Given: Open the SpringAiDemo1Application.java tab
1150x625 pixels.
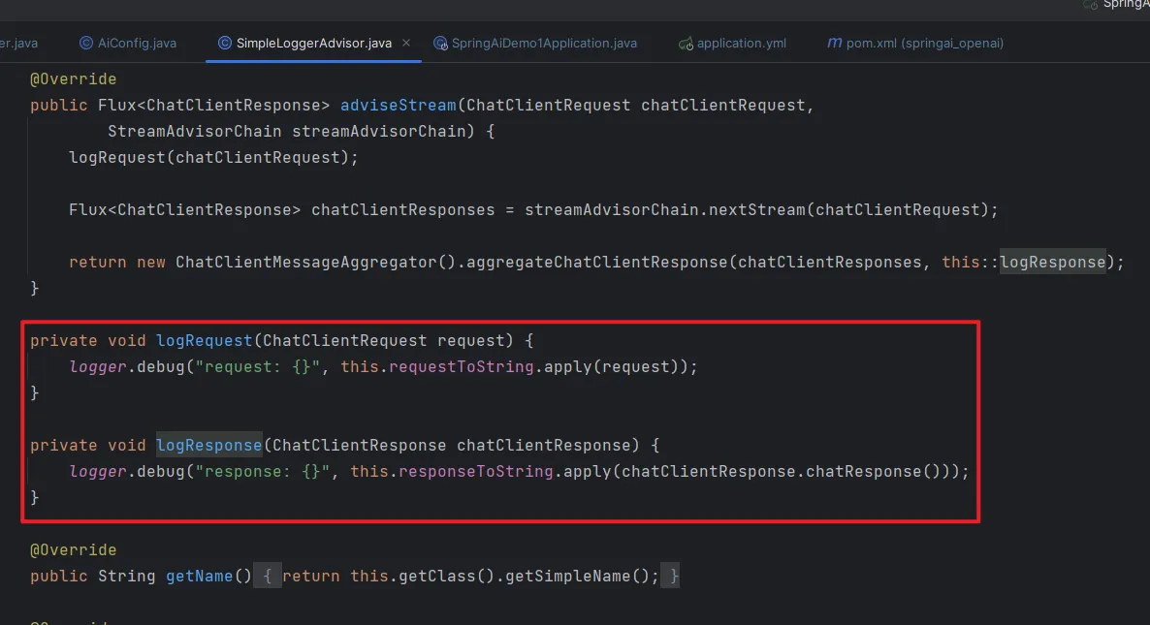Looking at the screenshot, I should click(535, 44).
